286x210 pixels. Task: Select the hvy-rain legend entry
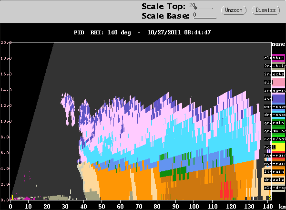click(x=274, y=155)
